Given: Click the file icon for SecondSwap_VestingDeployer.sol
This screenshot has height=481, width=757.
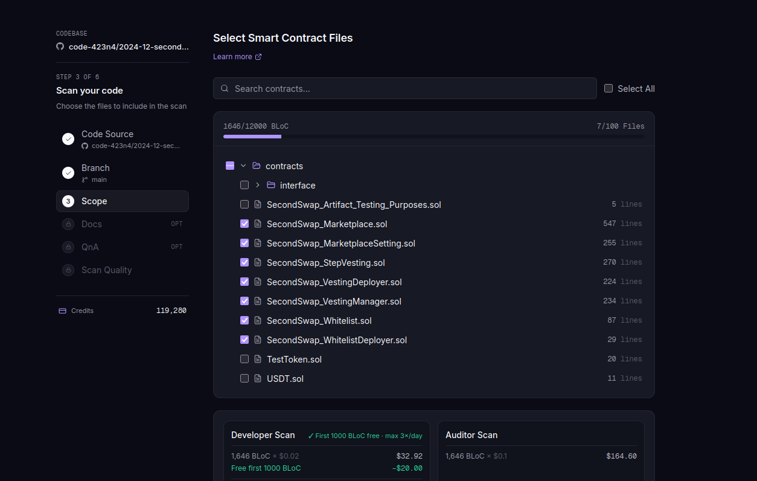Looking at the screenshot, I should (x=258, y=282).
